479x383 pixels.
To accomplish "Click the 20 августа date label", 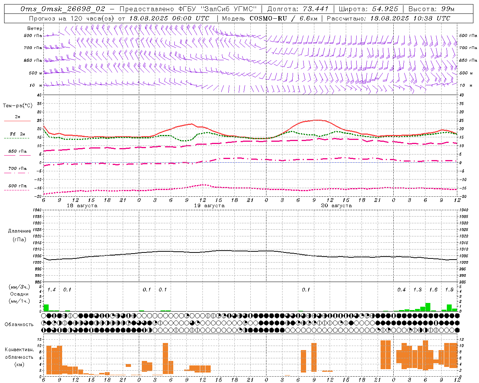I will coord(336,206).
